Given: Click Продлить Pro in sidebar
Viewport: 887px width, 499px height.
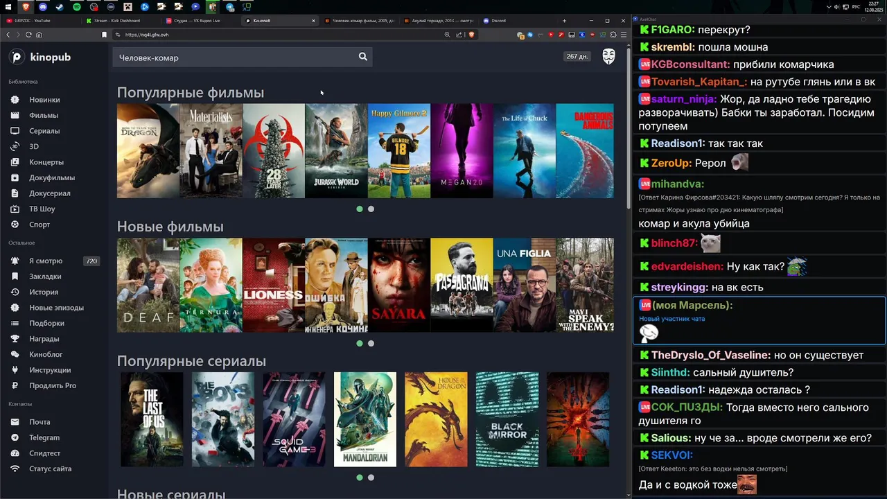Looking at the screenshot, I should pos(53,385).
